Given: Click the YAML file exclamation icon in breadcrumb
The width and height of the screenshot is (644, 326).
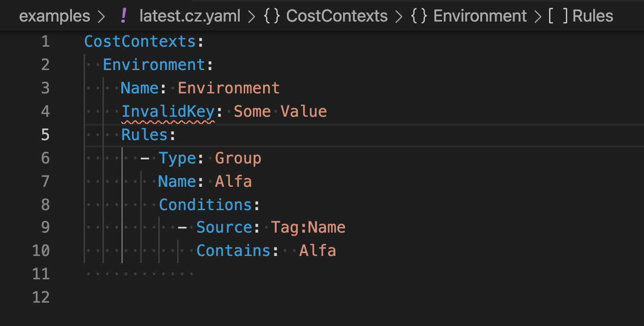Looking at the screenshot, I should (124, 16).
